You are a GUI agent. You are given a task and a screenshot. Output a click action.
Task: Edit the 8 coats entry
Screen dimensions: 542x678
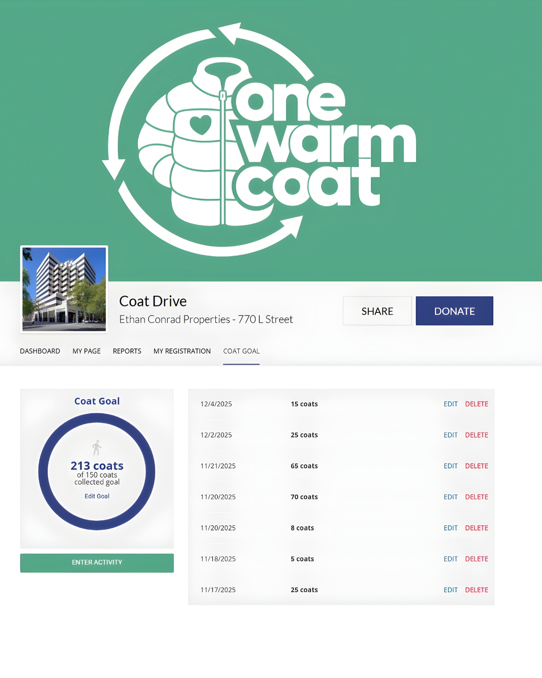coord(450,528)
